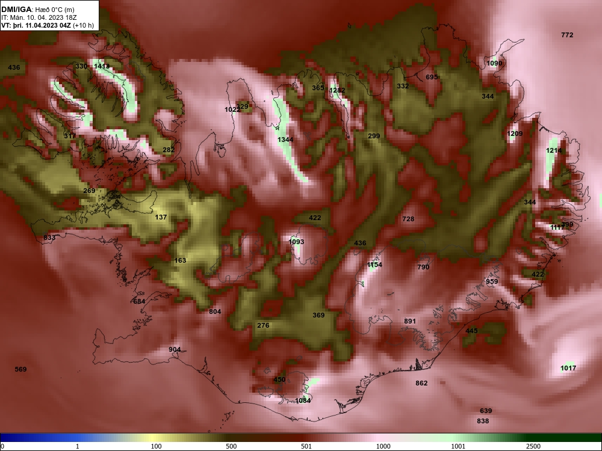The height and width of the screenshot is (451, 602).
Task: Click the 891 height label
Action: tap(409, 321)
